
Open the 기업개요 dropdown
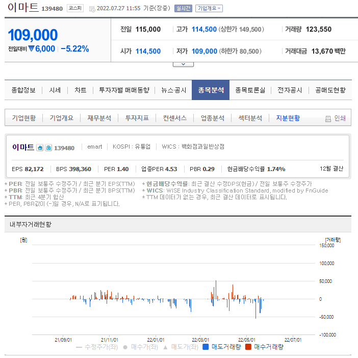coord(209,9)
